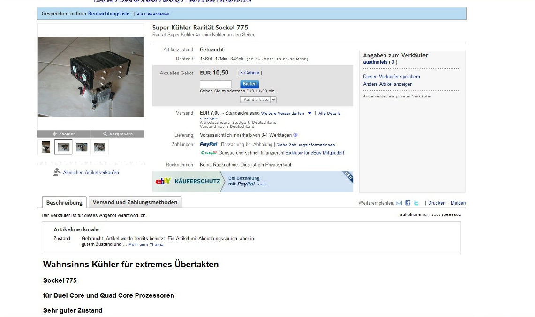Screen dimensions: 535x317
Task: Click the gavel icon to sell similar item
Action: click(57, 172)
